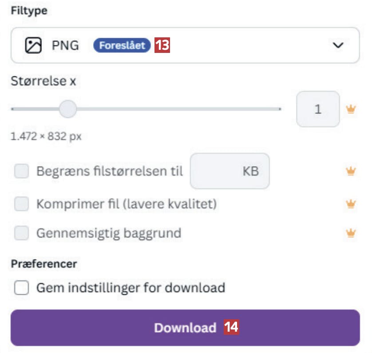This screenshot has height=353, width=372.
Task: Click the image icon beside PNG
Action: 33,45
